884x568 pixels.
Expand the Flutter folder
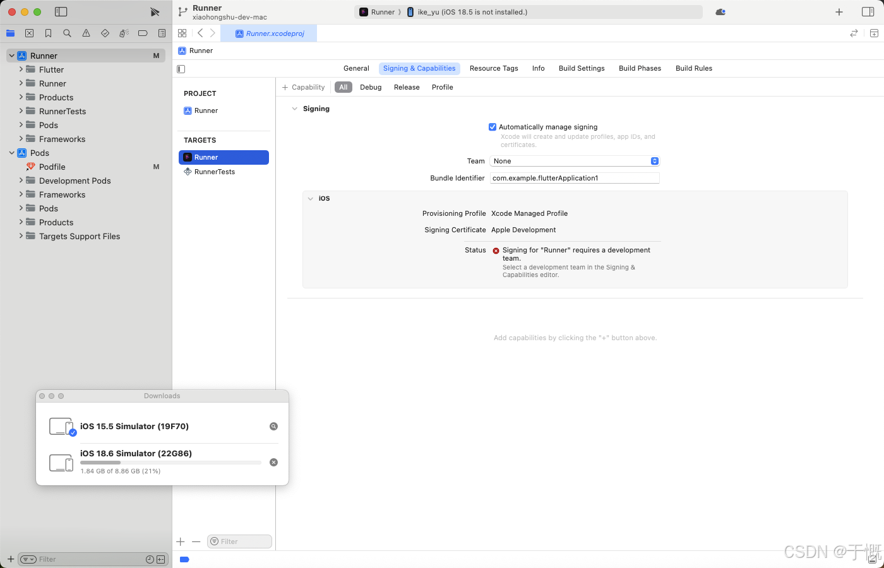(x=21, y=69)
